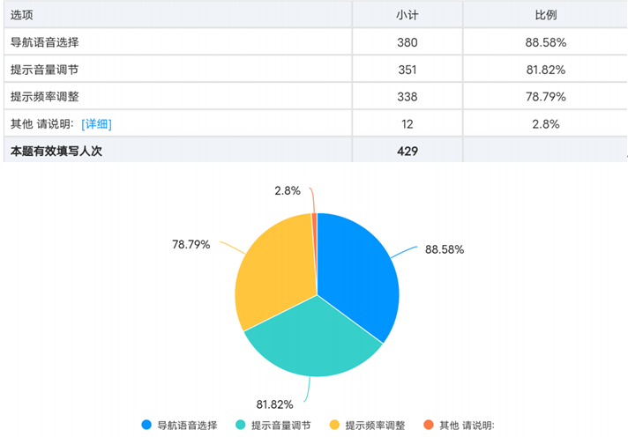This screenshot has width=628, height=437.
Task: Click the 78.79% pie chart label
Action: click(x=191, y=243)
